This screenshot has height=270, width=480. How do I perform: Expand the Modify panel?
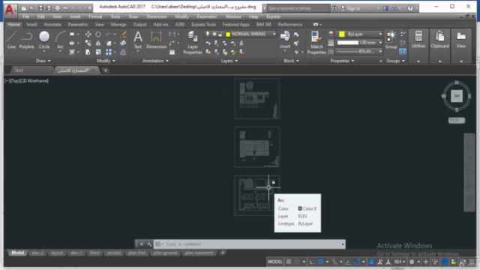(106, 61)
